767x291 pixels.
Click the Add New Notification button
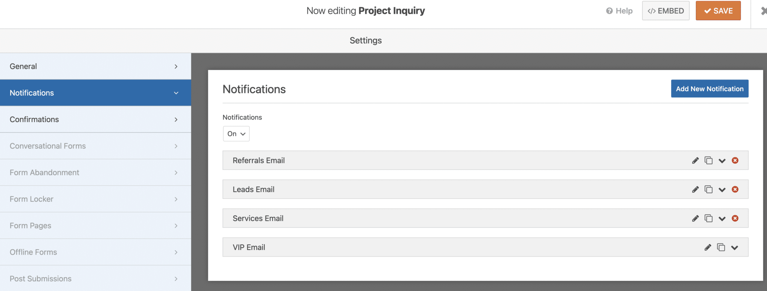pos(709,89)
